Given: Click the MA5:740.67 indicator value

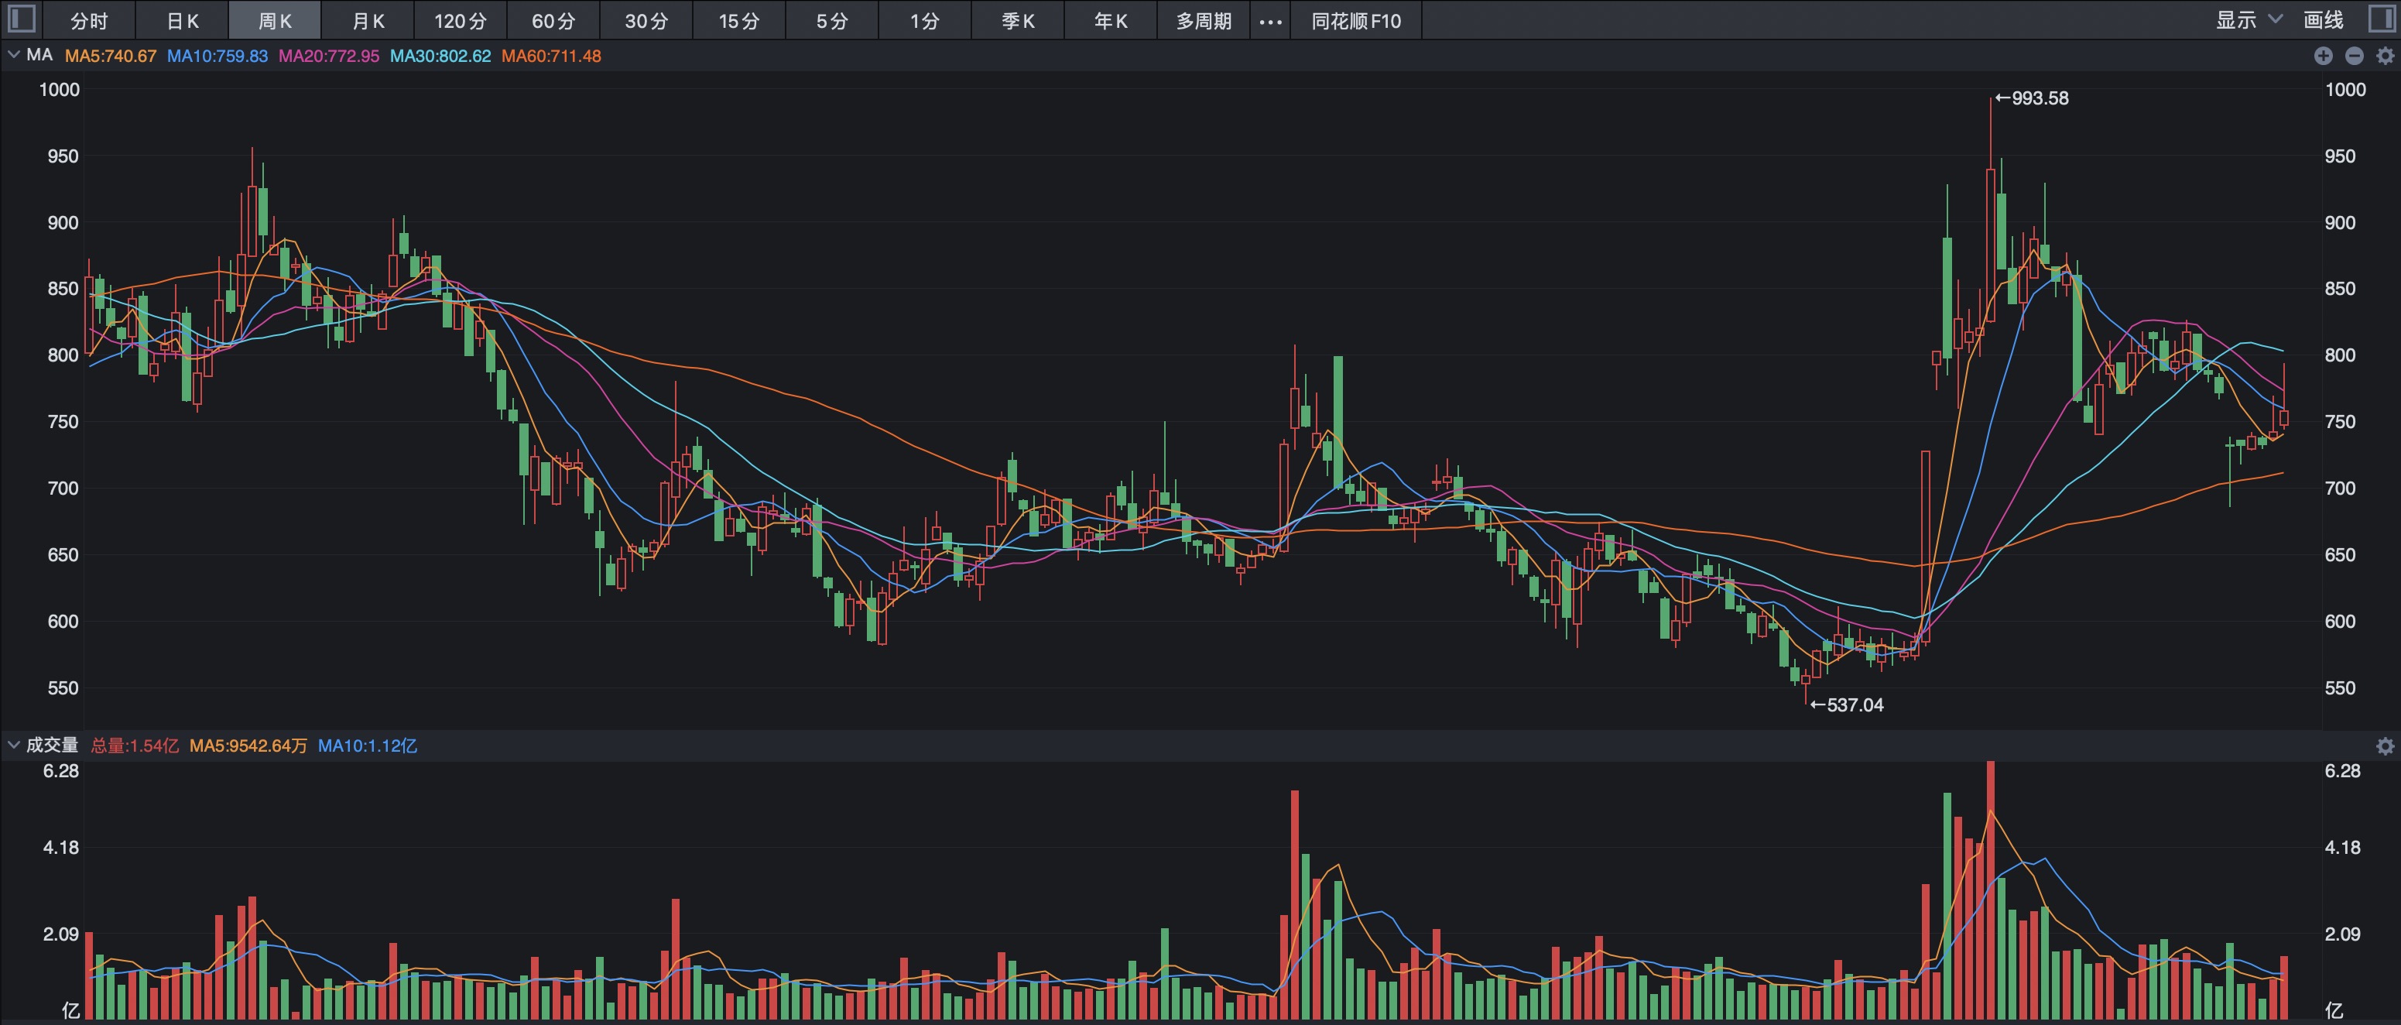Looking at the screenshot, I should point(110,56).
